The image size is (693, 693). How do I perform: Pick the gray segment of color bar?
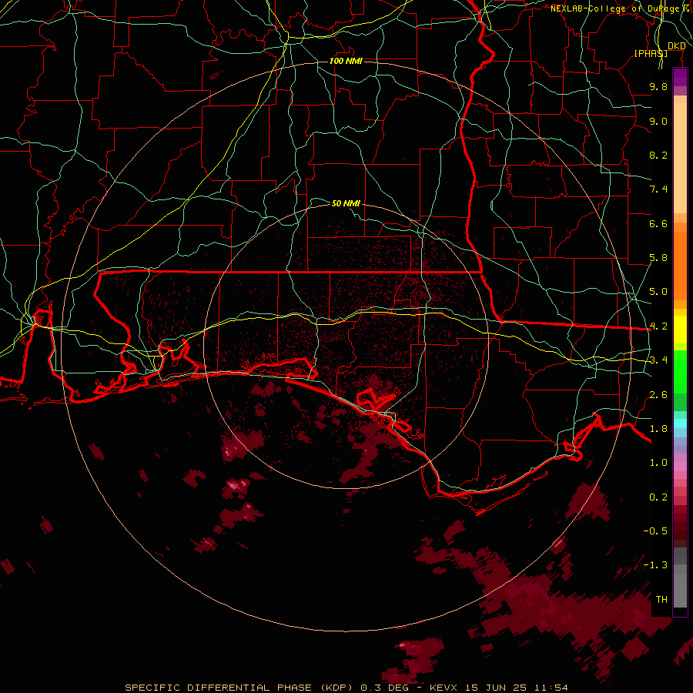click(680, 579)
